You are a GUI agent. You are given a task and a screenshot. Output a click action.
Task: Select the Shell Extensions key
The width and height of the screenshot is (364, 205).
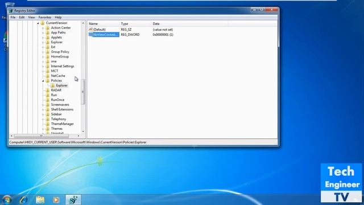62,109
